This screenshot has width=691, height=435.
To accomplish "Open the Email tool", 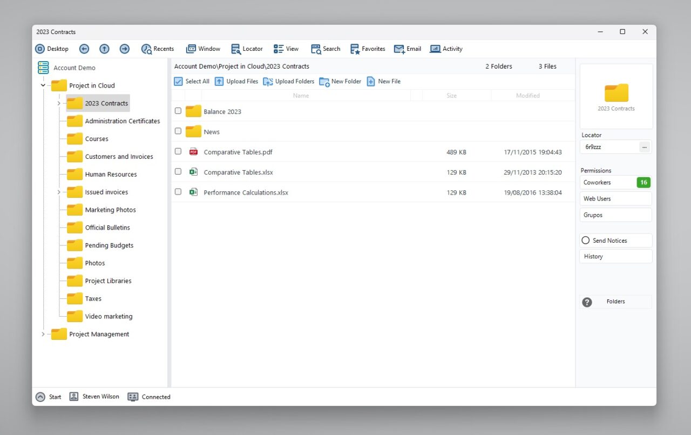I will [407, 49].
